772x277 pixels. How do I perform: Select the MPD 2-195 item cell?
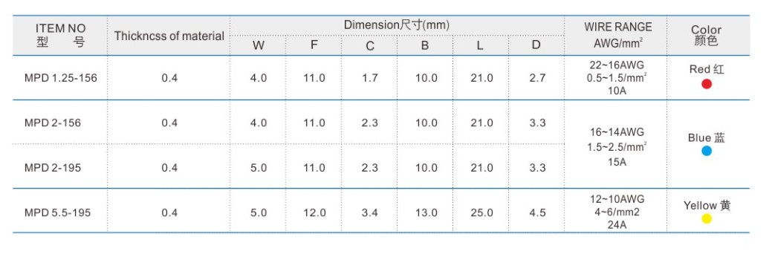click(52, 168)
